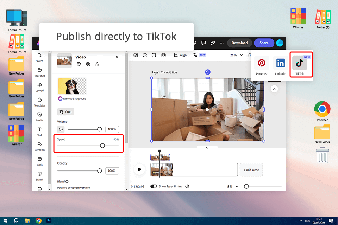Open Photoshop from the taskbar

click(49, 220)
